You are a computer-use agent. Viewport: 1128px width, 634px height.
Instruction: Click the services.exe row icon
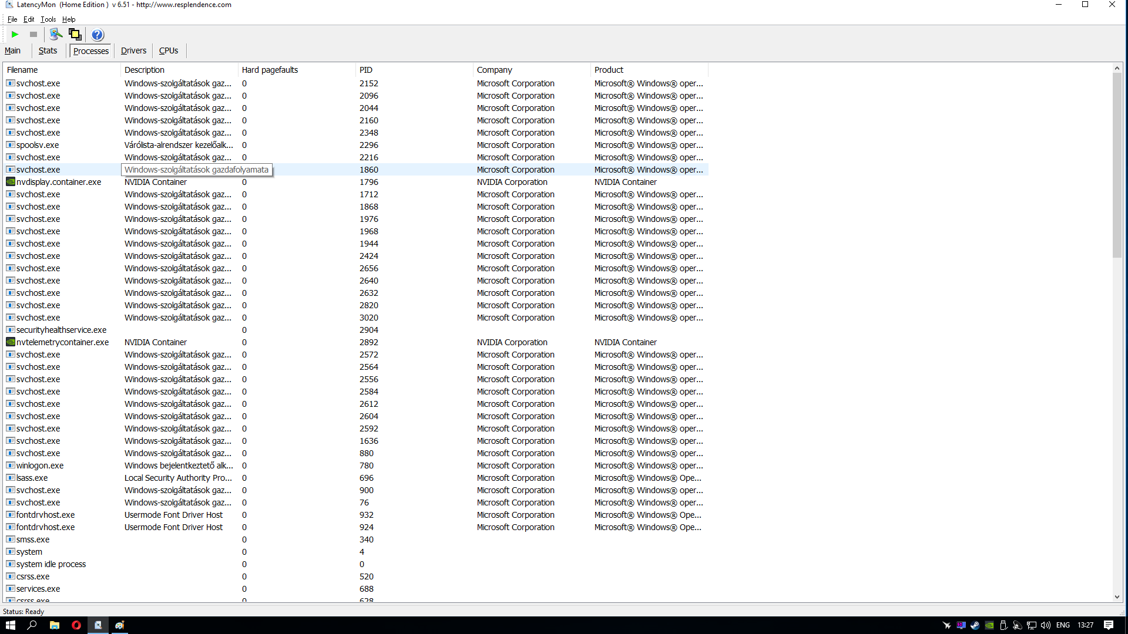[11, 589]
